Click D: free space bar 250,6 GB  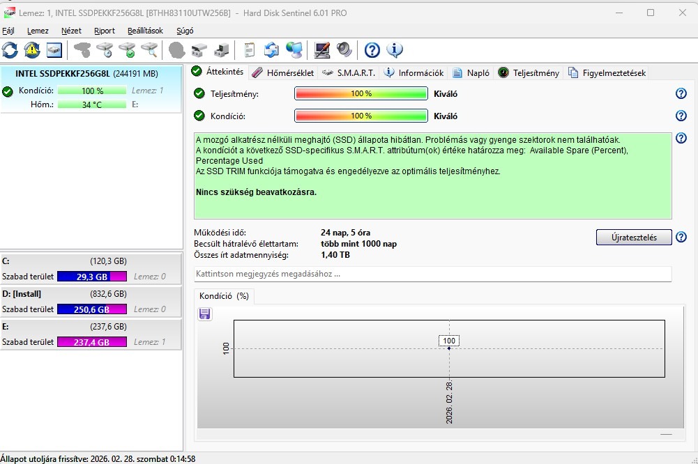(92, 309)
